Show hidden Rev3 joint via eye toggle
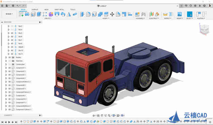Screen dimensions: 213x125 point(12,26)
